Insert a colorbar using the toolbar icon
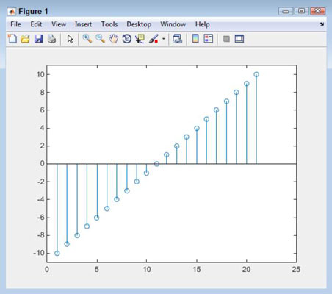This screenshot has height=294, width=332. pyautogui.click(x=195, y=39)
